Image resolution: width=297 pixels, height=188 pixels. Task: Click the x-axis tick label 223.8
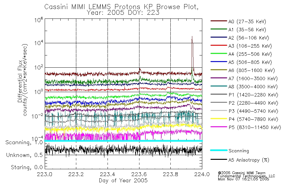point(170,174)
